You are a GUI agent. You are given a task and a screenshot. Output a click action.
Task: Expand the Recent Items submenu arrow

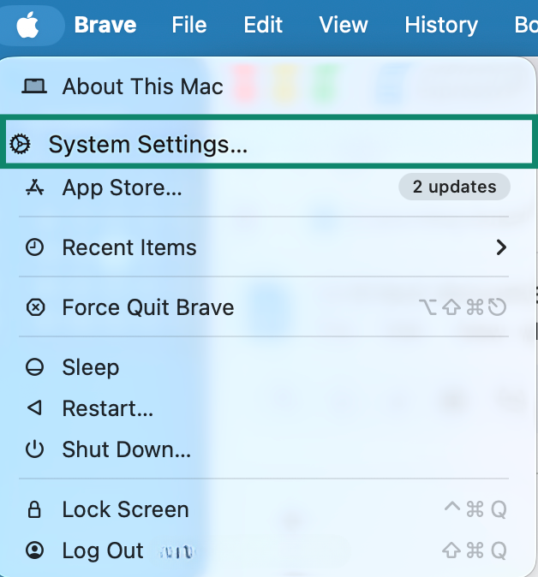pyautogui.click(x=501, y=247)
